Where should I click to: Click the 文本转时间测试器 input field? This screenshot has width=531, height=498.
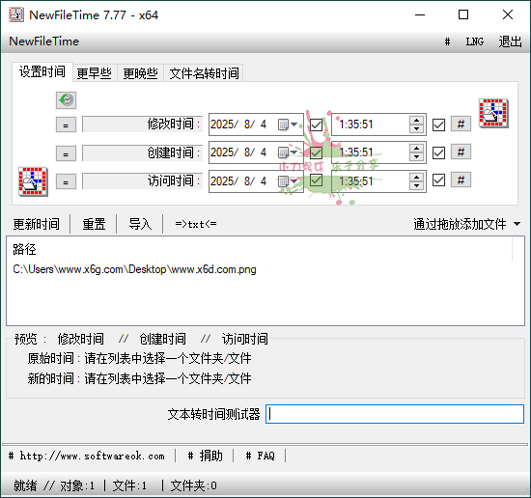[x=395, y=414]
